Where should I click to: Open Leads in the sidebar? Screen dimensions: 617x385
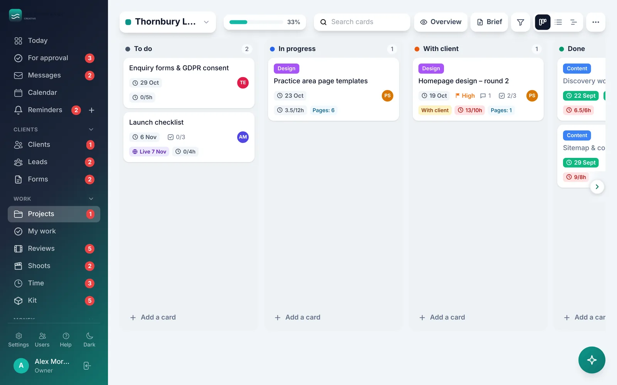(x=54, y=162)
